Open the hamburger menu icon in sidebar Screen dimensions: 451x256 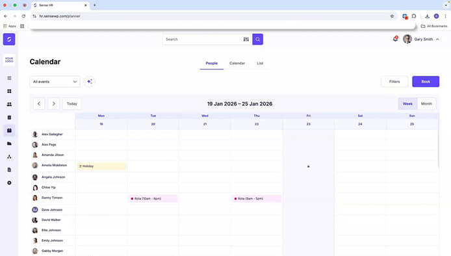pyautogui.click(x=9, y=78)
